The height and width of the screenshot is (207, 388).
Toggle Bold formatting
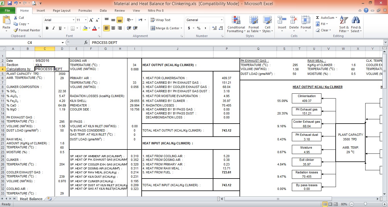(x=47, y=28)
